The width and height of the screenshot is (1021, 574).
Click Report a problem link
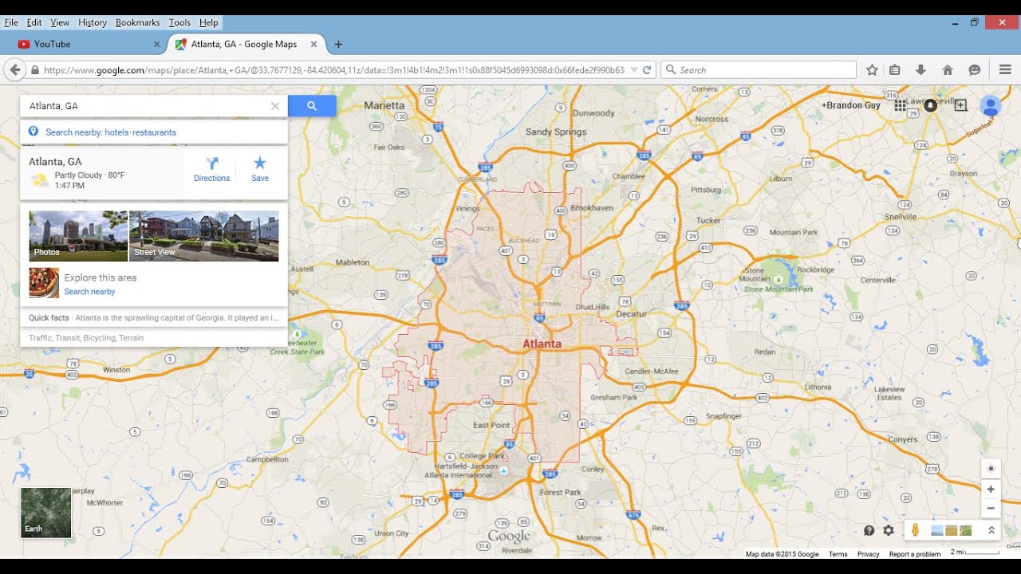click(x=915, y=554)
